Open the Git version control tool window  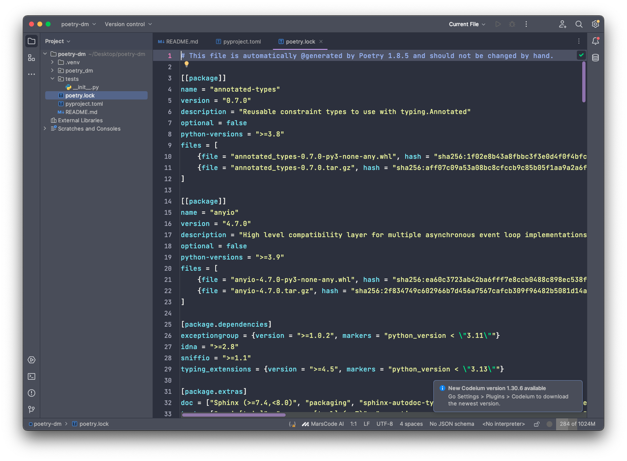tap(32, 410)
